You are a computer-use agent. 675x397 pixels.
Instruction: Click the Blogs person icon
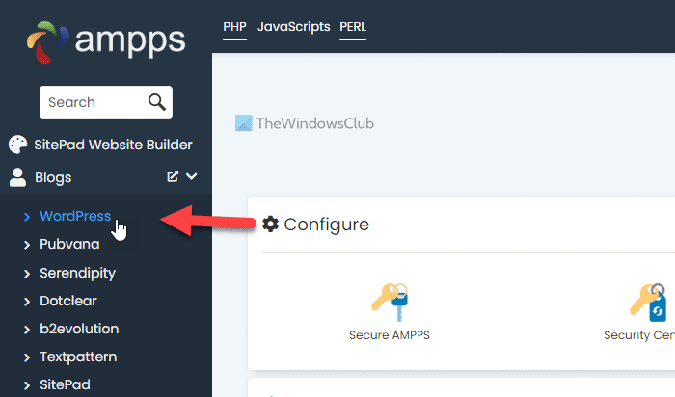tap(17, 177)
